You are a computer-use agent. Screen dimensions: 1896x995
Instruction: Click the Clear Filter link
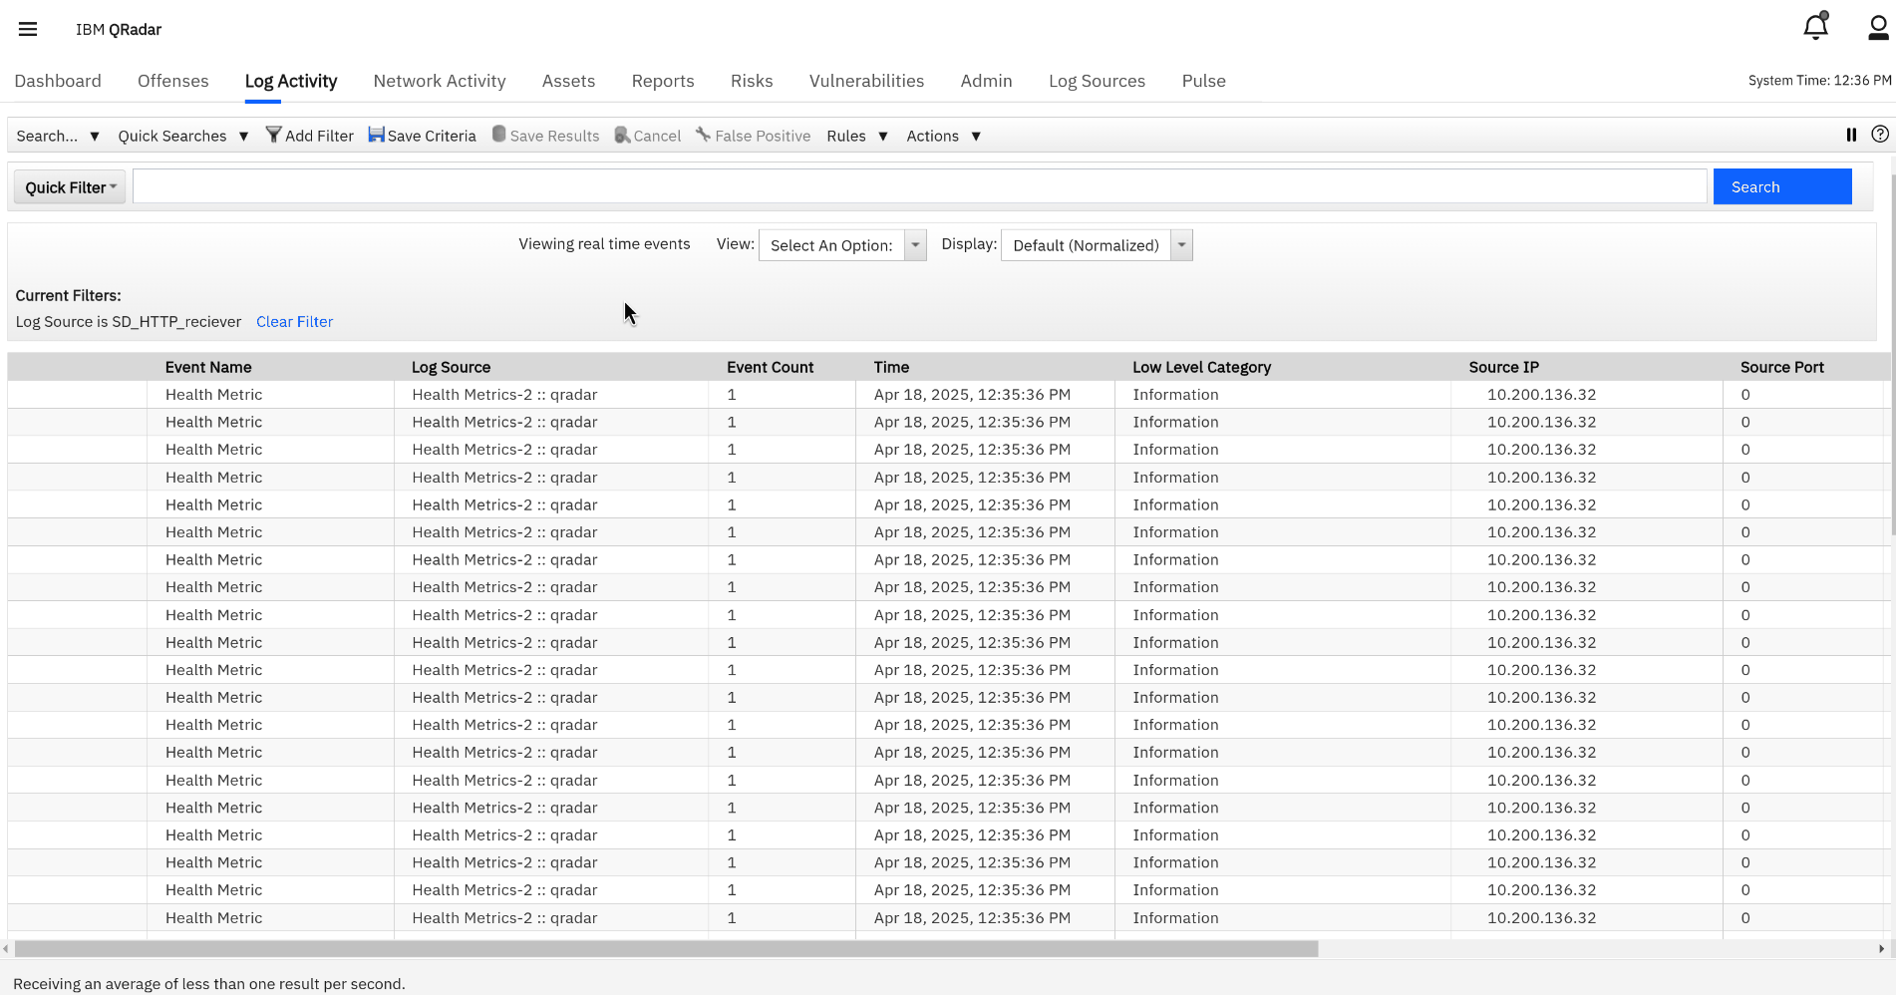(294, 321)
